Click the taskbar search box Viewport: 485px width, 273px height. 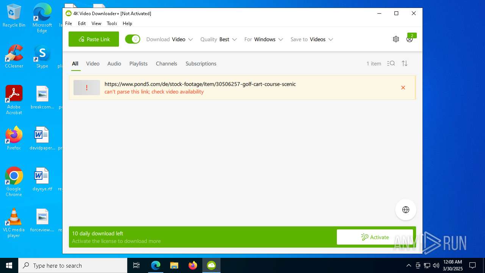73,265
